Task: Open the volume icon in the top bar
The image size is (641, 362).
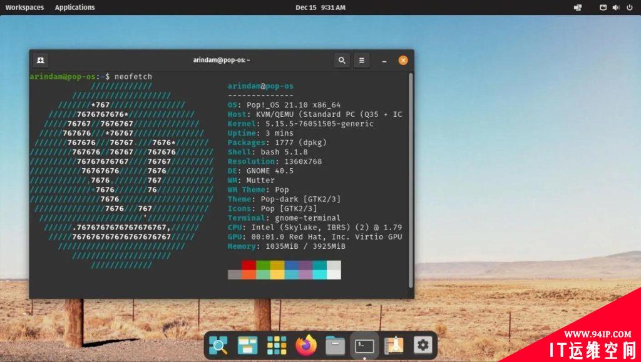Action: point(616,8)
